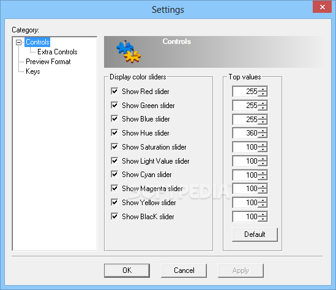Toggle Show Magenta slider checkbox
336x290 pixels.
pos(114,189)
